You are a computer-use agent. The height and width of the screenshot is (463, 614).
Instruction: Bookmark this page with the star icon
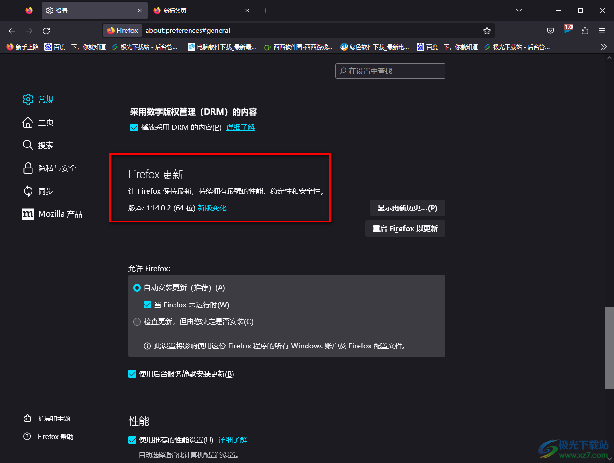coord(487,31)
